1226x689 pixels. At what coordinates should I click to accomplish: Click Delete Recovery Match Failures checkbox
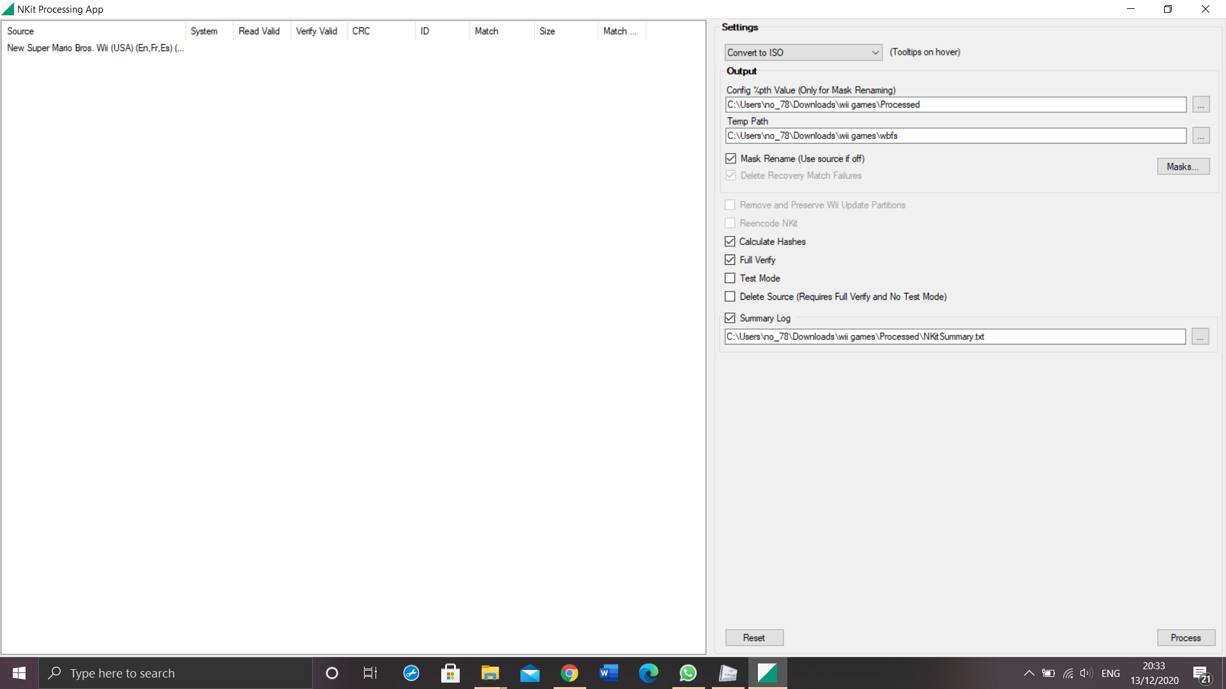coord(730,175)
